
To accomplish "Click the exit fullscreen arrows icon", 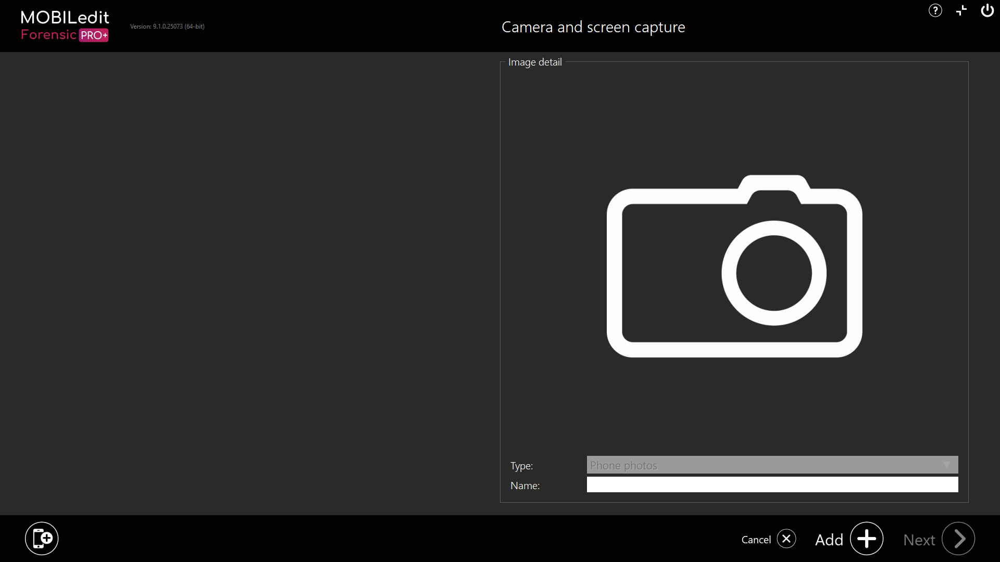I will [961, 10].
